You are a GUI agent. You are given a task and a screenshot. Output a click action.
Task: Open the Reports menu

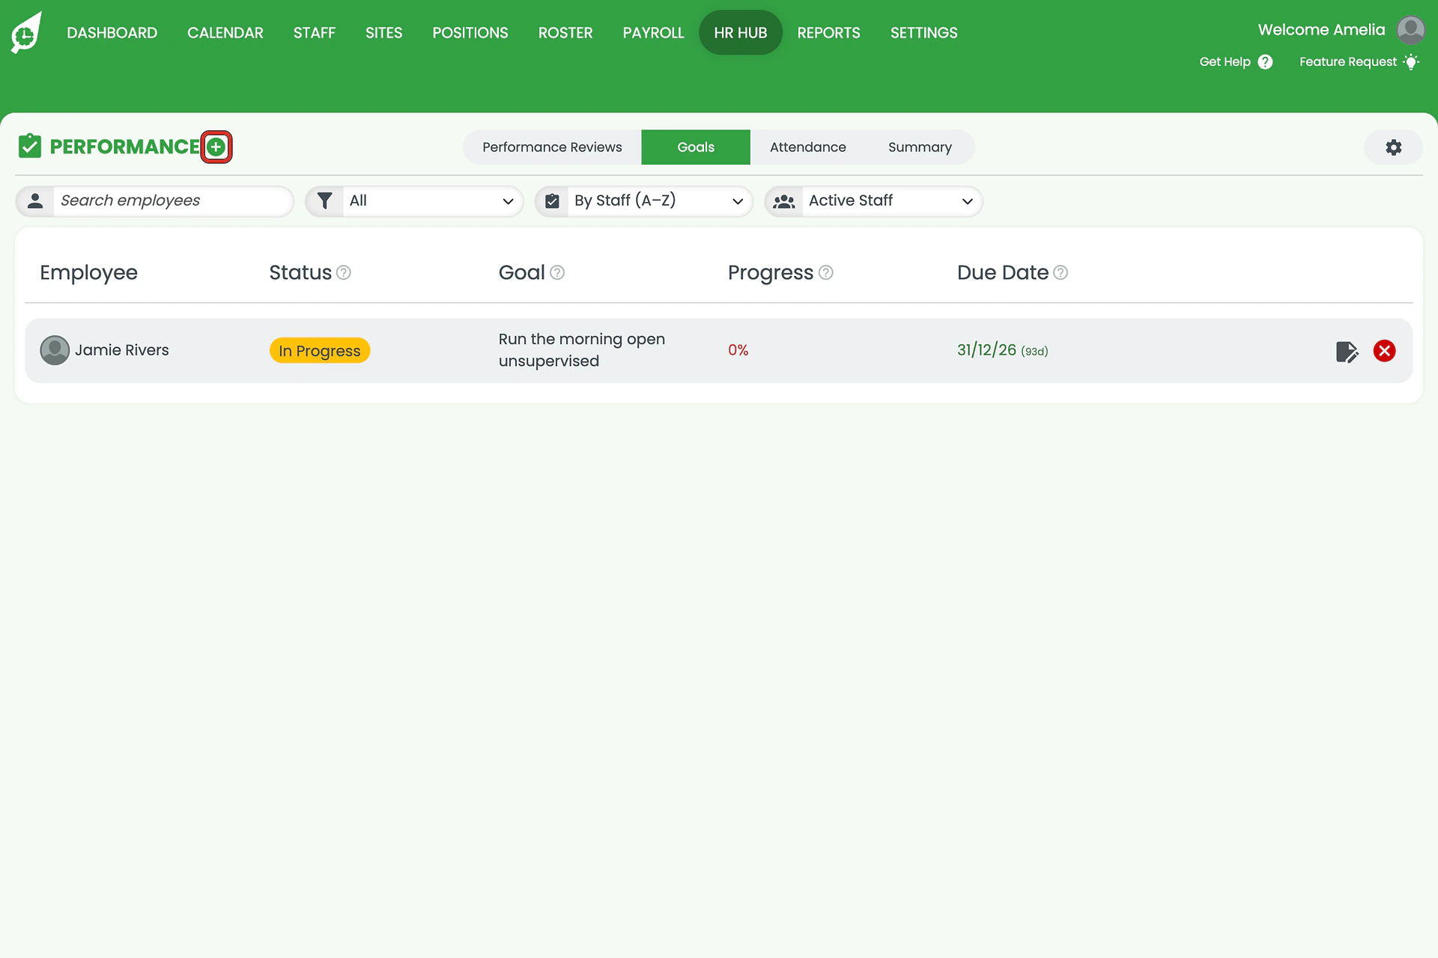[828, 33]
